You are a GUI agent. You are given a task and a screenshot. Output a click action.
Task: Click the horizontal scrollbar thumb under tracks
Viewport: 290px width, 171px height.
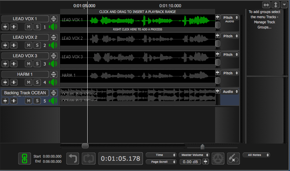click(85, 146)
